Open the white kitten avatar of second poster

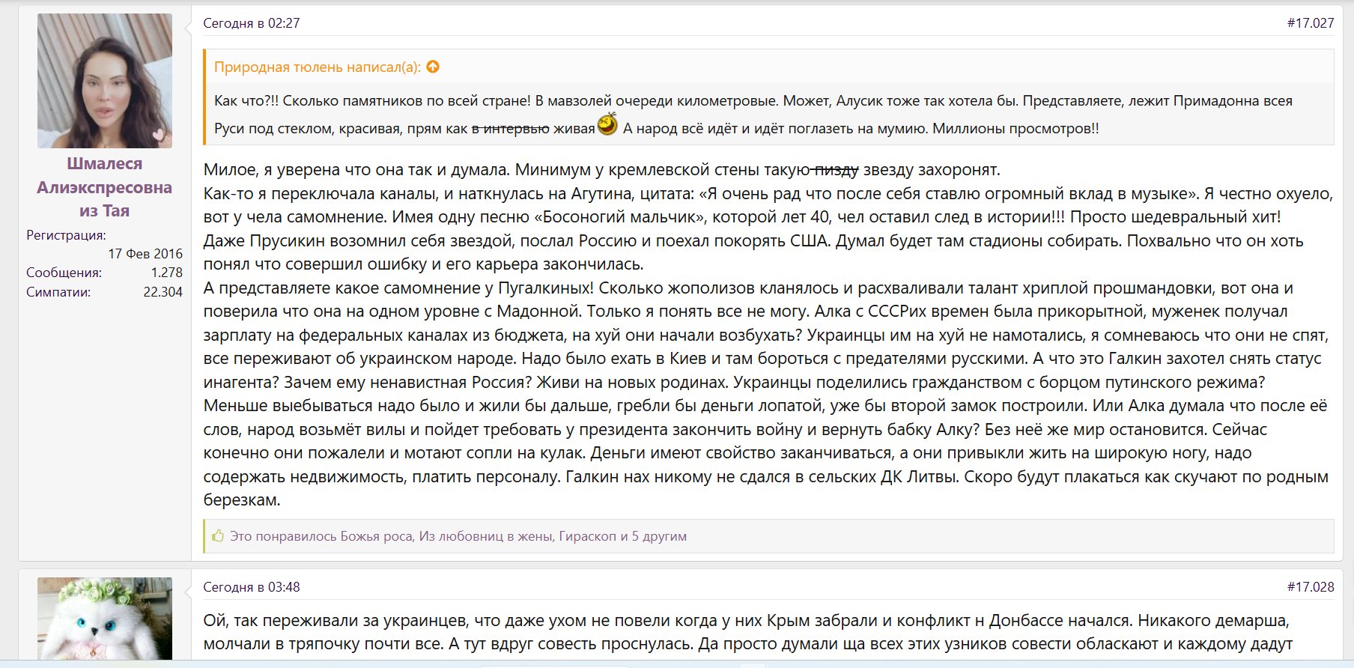tap(105, 619)
